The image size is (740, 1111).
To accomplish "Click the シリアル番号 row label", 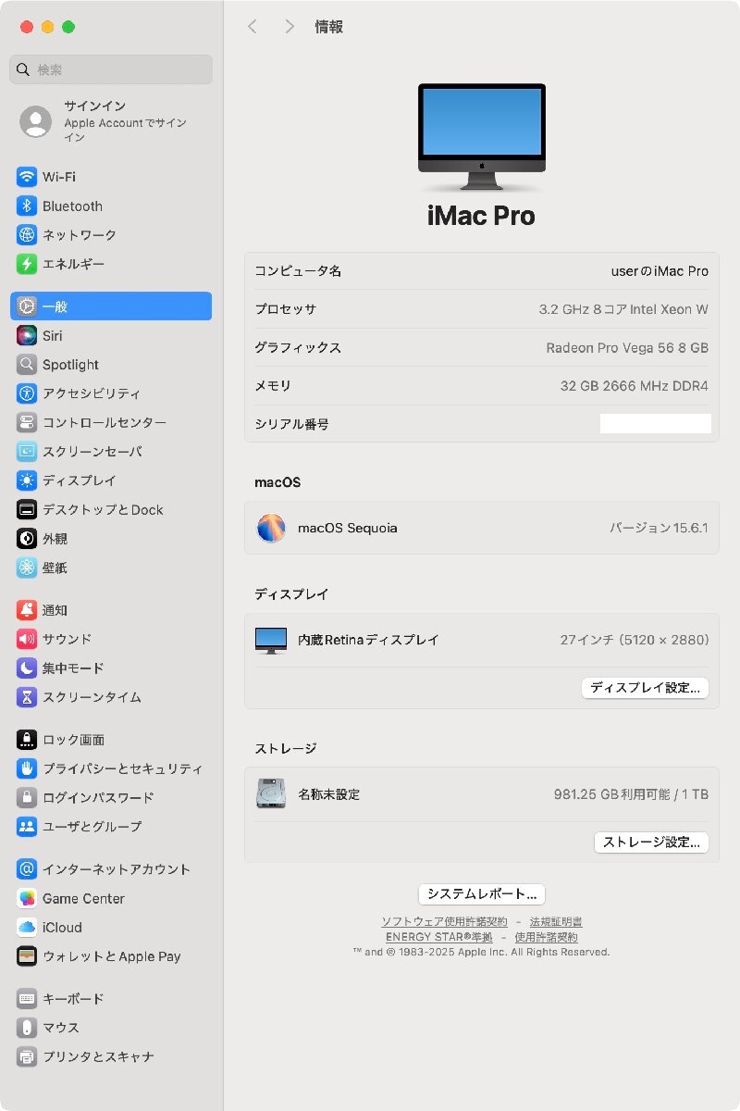I will pos(292,424).
